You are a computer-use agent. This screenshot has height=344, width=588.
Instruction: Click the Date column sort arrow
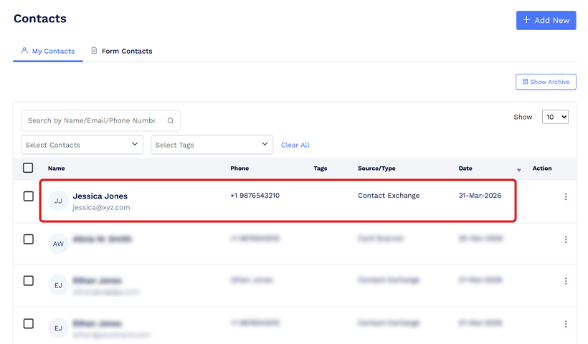click(x=519, y=170)
